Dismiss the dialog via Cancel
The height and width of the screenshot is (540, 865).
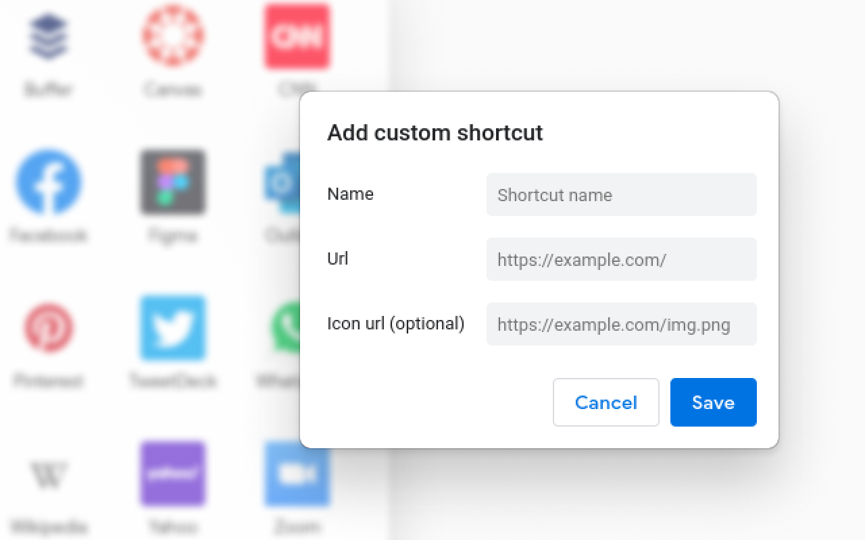pos(605,402)
